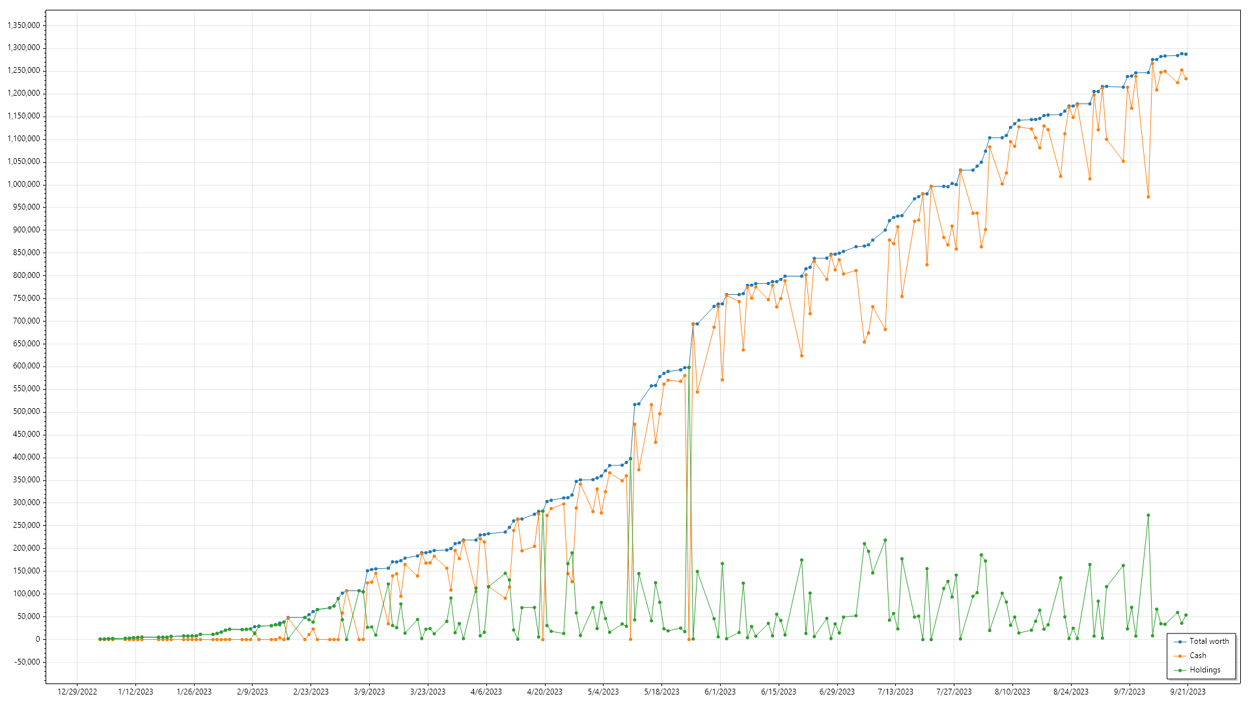Click the 750,000 y-axis label
1250x703 pixels.
(27, 298)
